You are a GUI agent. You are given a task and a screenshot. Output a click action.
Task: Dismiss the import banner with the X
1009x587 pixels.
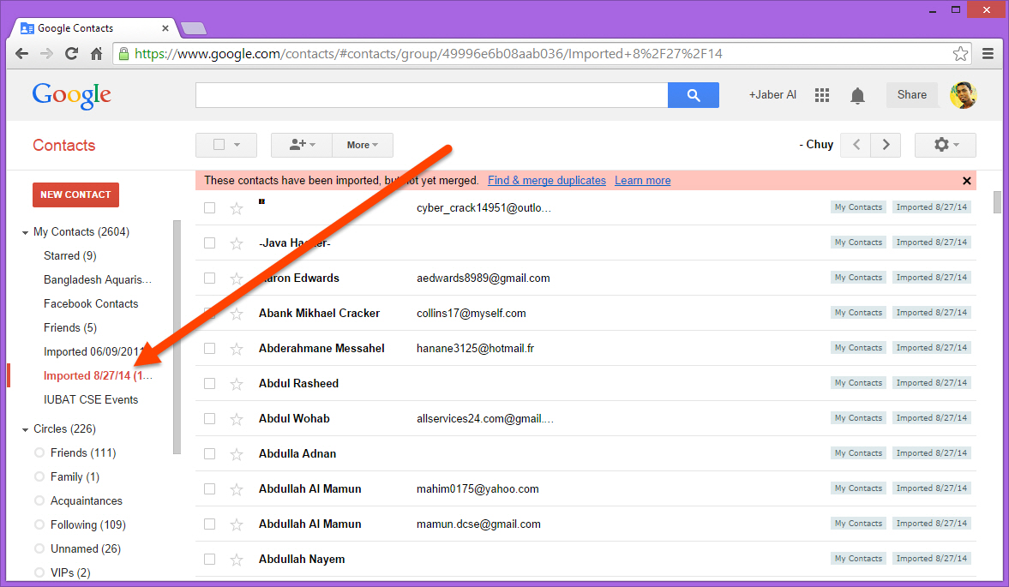pyautogui.click(x=967, y=180)
